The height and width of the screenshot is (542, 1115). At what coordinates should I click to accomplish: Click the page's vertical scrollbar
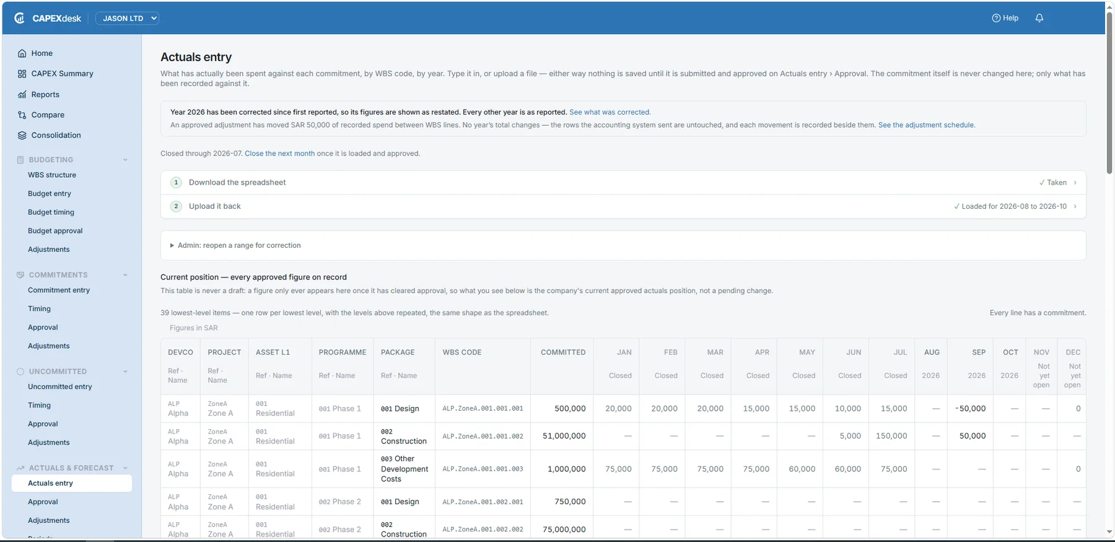1109,93
